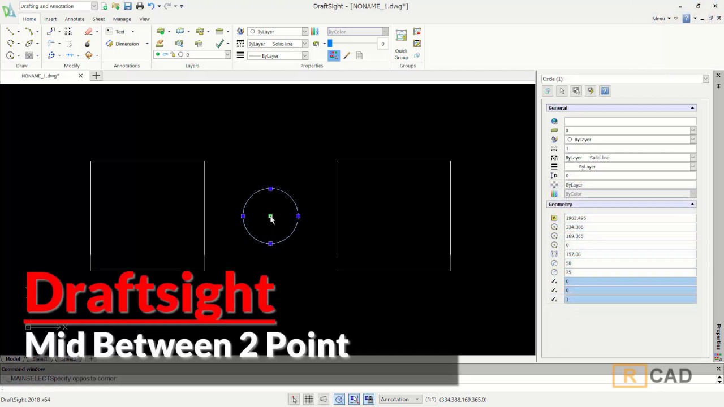Open the Sheet ribbon tab
Viewport: 724px width, 407px height.
(x=98, y=19)
